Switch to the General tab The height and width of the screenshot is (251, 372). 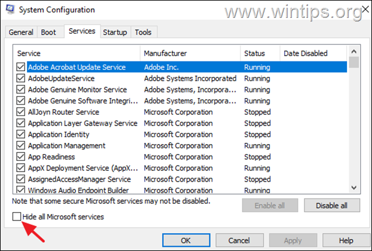21,32
